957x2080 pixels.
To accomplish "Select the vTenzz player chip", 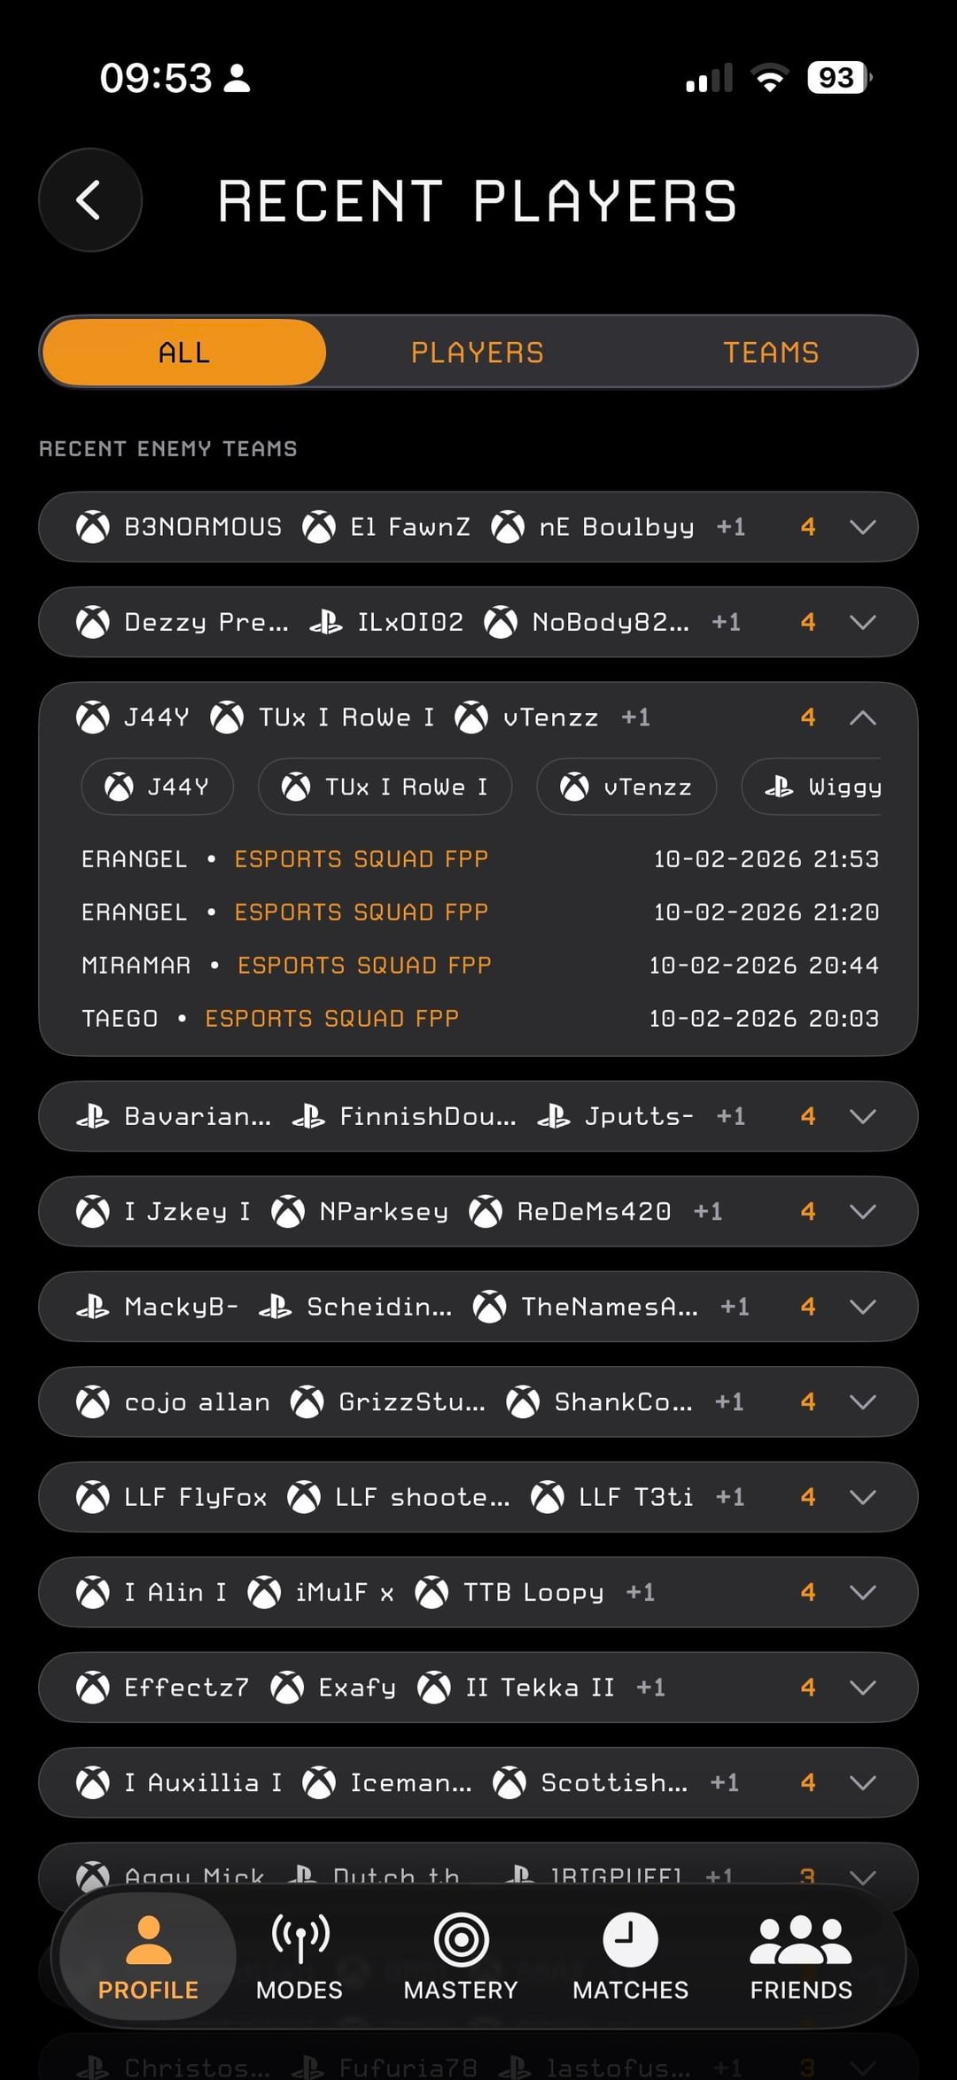I will (x=626, y=787).
